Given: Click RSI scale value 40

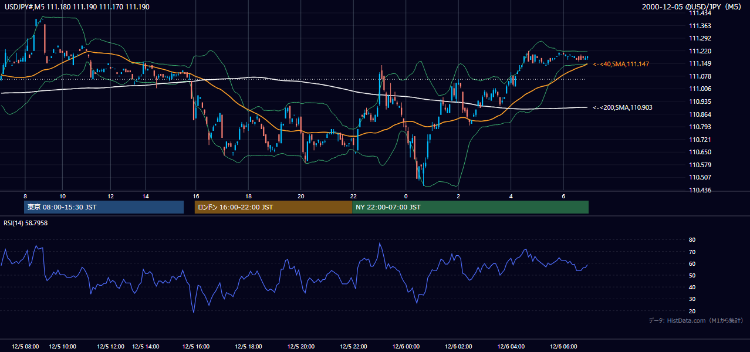Looking at the screenshot, I should [x=692, y=287].
